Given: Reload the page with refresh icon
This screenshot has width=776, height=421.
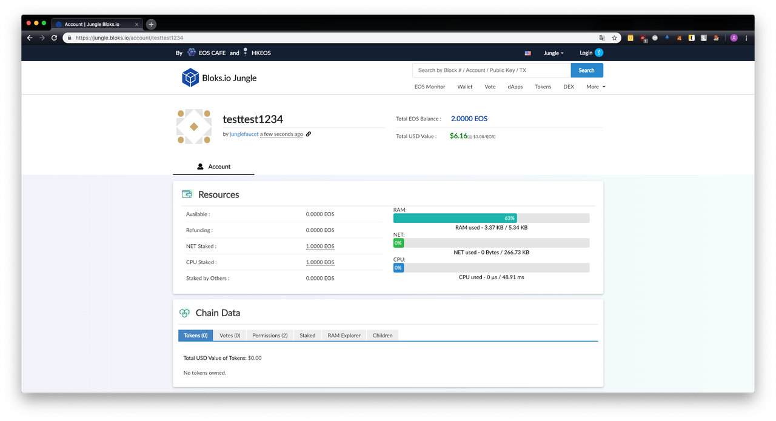Looking at the screenshot, I should [54, 38].
